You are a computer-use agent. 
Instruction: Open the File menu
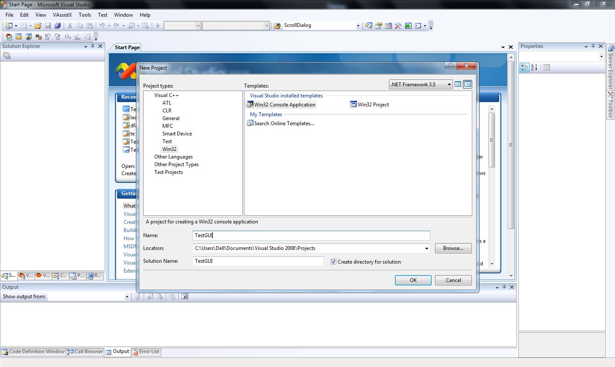click(x=9, y=15)
